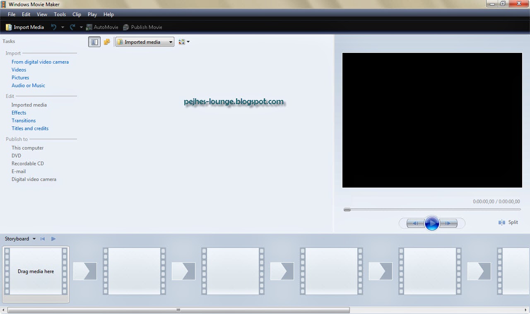The image size is (530, 314).
Task: Toggle the Tasks pane view icon
Action: pyautogui.click(x=94, y=41)
